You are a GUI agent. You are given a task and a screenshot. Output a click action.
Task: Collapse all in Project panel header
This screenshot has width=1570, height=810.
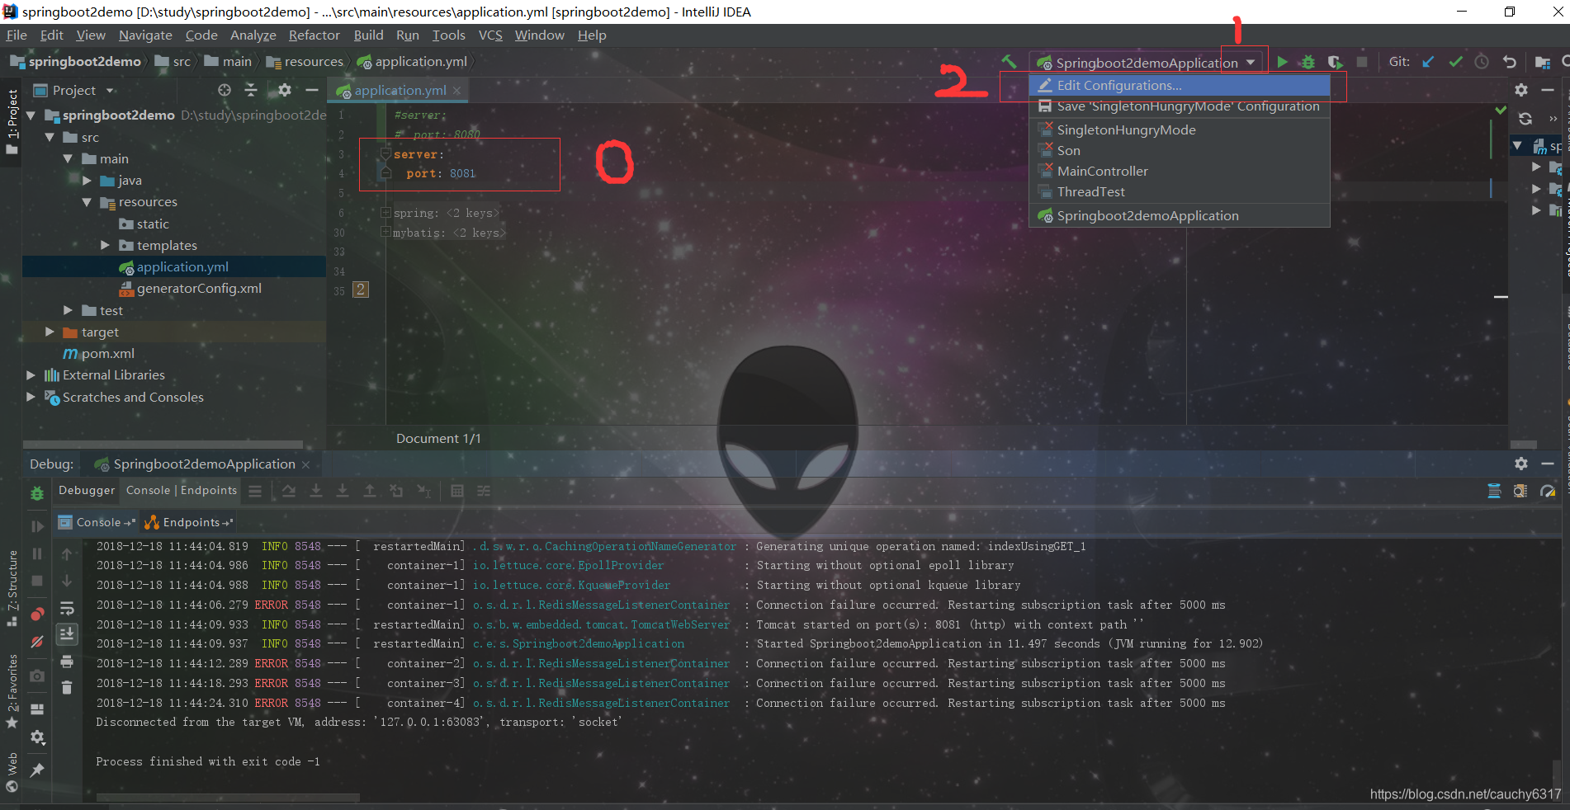tap(251, 90)
